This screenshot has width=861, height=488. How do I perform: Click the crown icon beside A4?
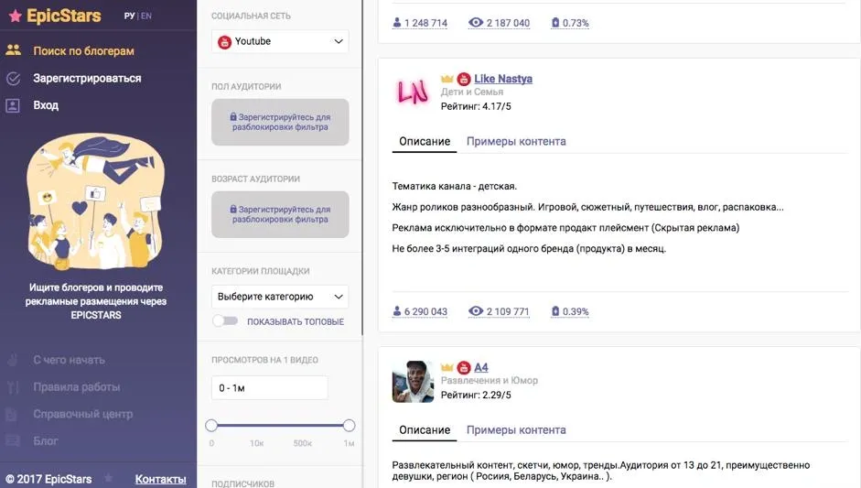tap(447, 367)
